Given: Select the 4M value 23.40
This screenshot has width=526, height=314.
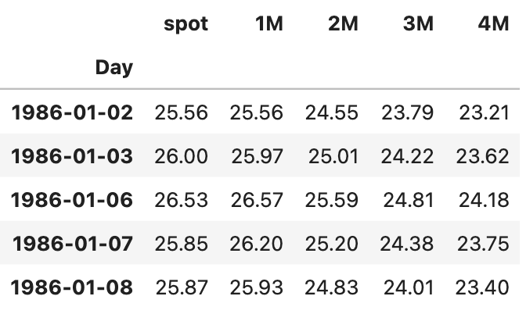Looking at the screenshot, I should point(482,287).
